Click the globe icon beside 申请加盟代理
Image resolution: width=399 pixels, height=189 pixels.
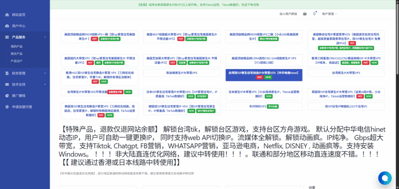7,107
